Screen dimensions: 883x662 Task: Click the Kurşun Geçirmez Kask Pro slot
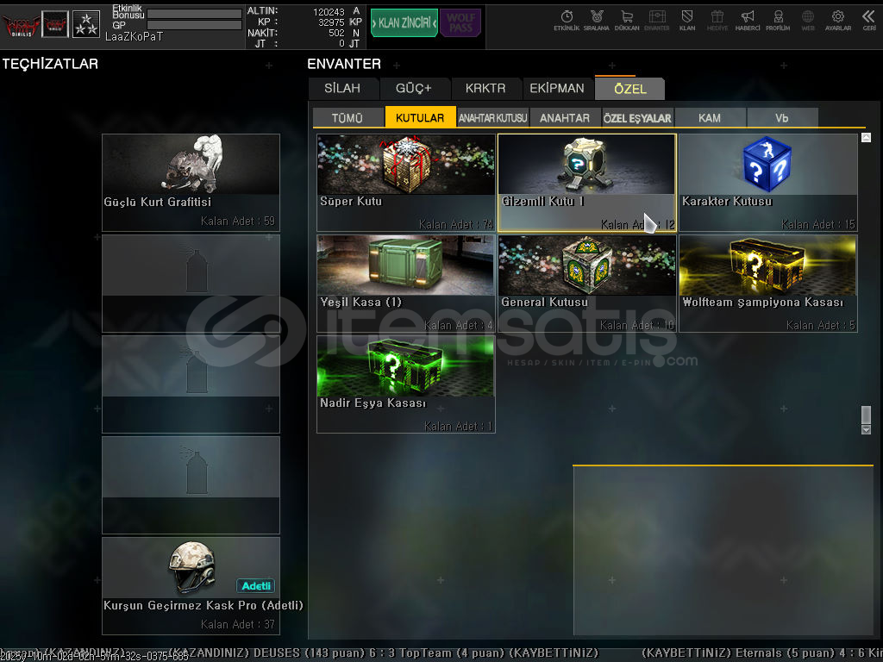pos(191,586)
